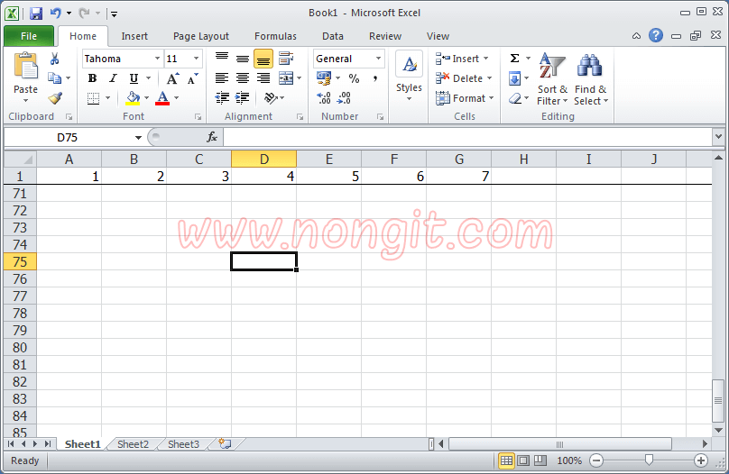Screen dimensions: 729x474
Task: Click the 100% zoom level button
Action: (569, 460)
